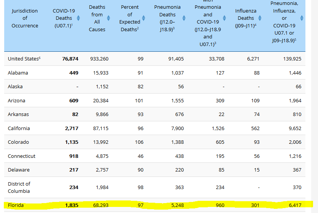The width and height of the screenshot is (318, 213).
Task: Click Arizona COVID-19 deaths value 609
Action: [x=74, y=100]
